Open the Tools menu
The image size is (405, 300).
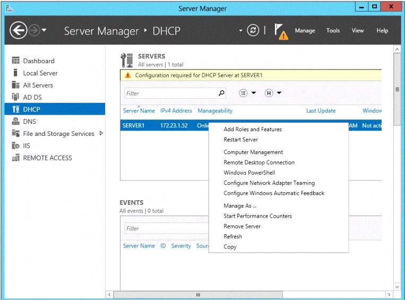(333, 30)
